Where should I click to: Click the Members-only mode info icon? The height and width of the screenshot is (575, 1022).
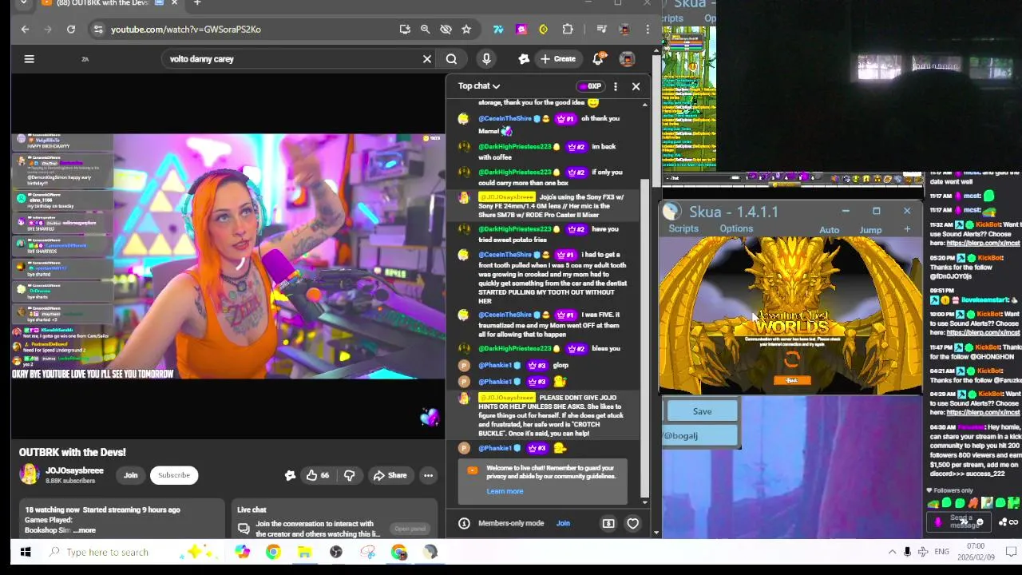(464, 524)
